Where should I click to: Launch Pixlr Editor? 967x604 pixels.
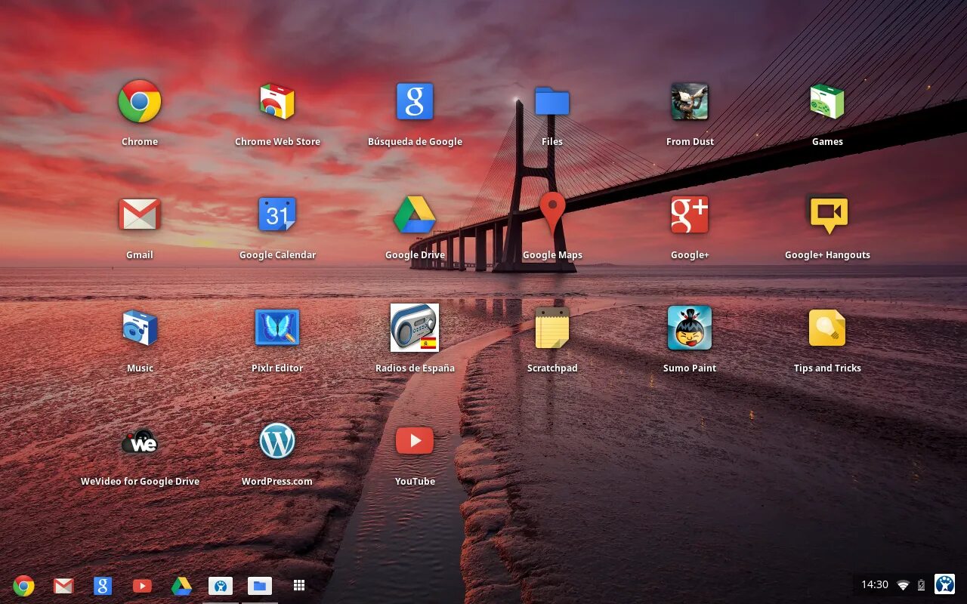click(277, 328)
